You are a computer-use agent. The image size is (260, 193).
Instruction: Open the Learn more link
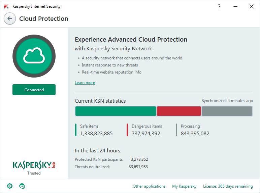(x=85, y=83)
